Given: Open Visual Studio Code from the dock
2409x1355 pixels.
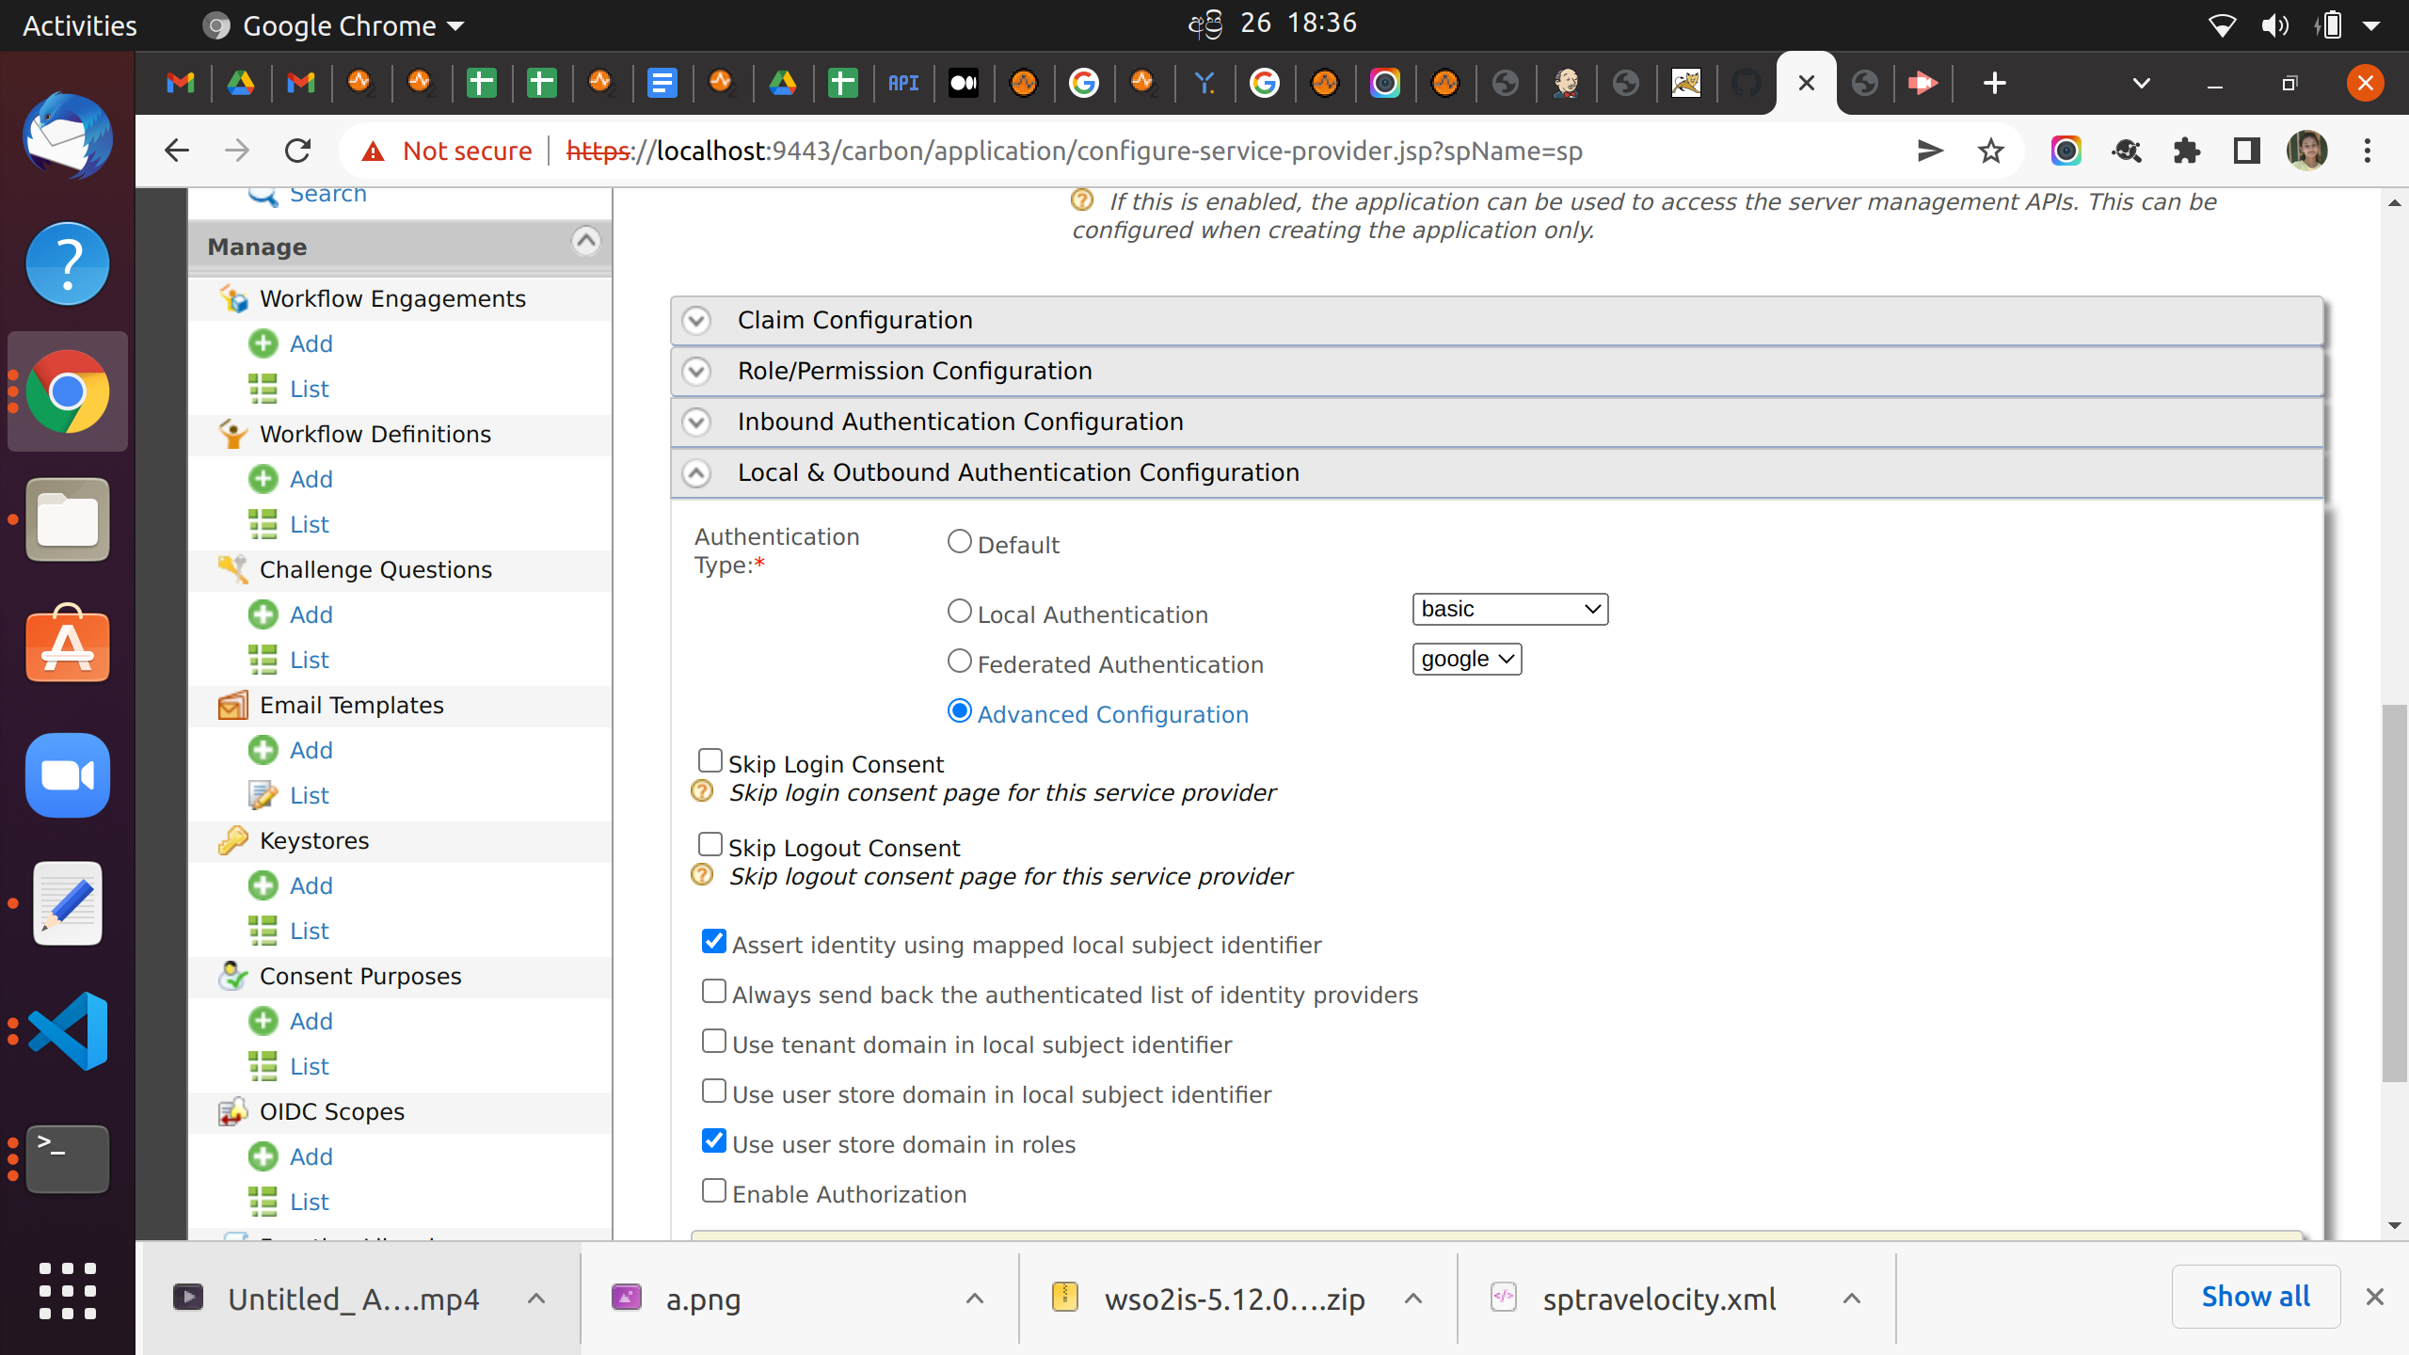Looking at the screenshot, I should [67, 1031].
